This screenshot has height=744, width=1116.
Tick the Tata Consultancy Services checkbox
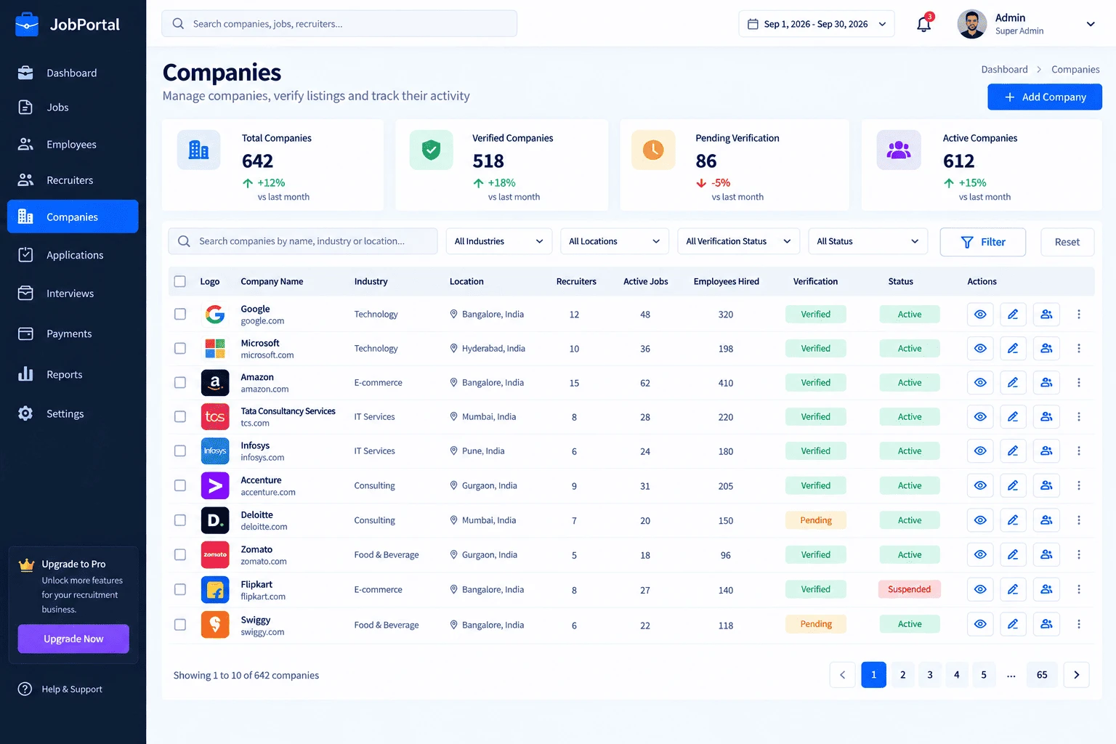(x=180, y=417)
